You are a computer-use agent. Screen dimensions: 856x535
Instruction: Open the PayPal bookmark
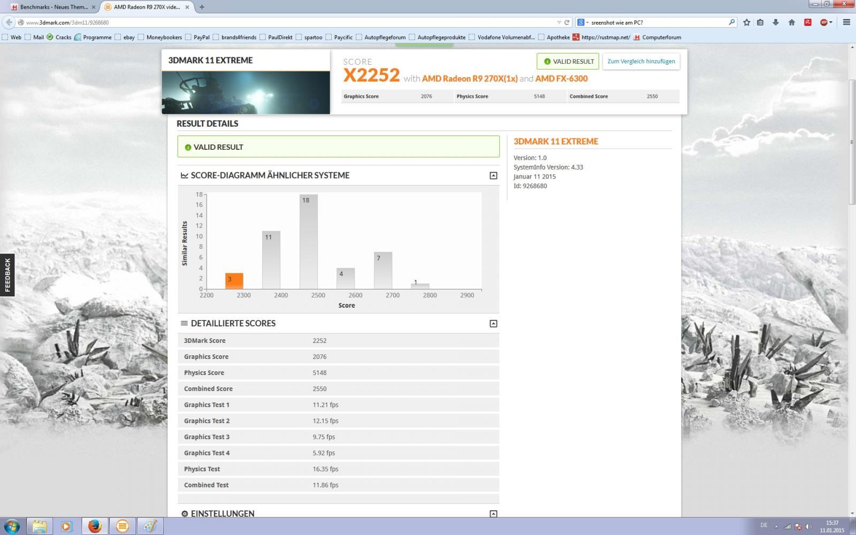point(197,37)
